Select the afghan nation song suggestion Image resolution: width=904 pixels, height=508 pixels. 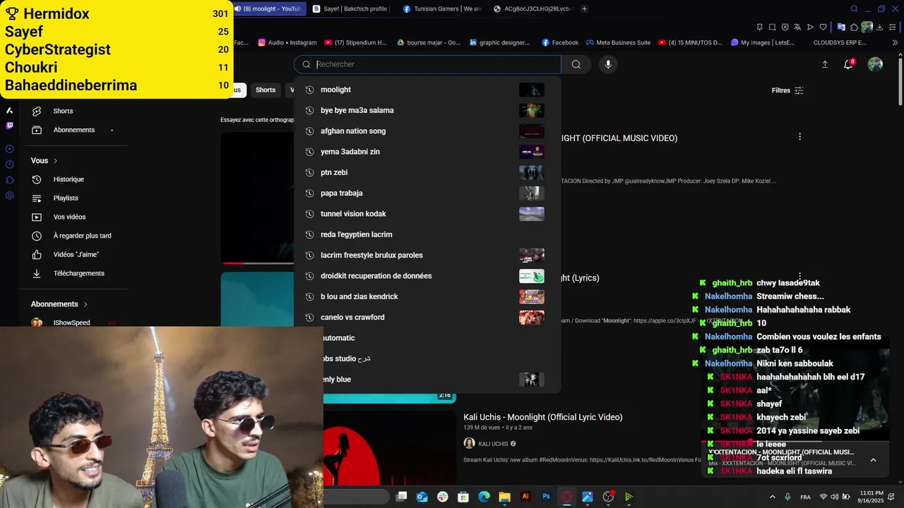point(427,131)
